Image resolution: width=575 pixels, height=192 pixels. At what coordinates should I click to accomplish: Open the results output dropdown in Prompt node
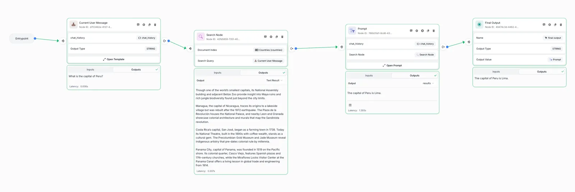pos(428,83)
